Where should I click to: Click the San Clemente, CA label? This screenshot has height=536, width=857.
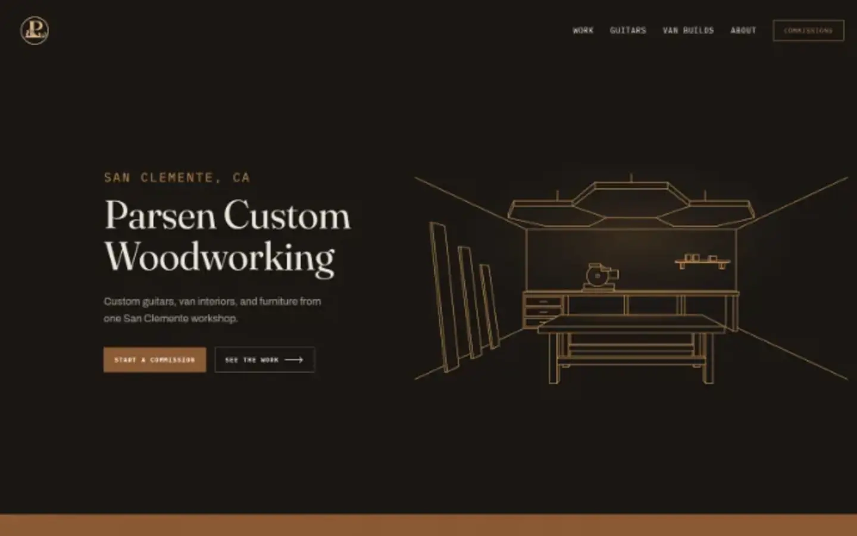tap(177, 177)
